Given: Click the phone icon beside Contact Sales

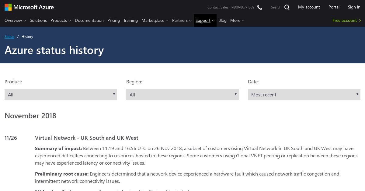Looking at the screenshot, I should click(260, 7).
